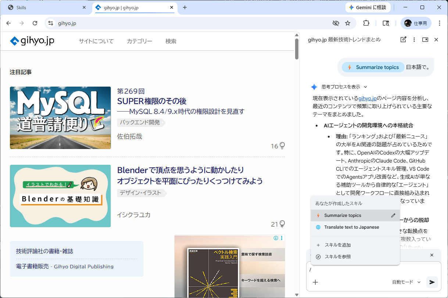Image resolution: width=448 pixels, height=298 pixels.
Task: Open the Gemini panel three-dot options menu
Action: [414, 40]
